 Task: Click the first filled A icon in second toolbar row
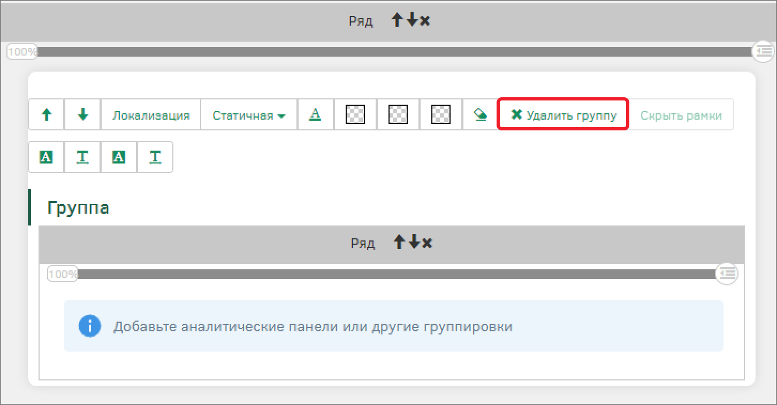[46, 157]
